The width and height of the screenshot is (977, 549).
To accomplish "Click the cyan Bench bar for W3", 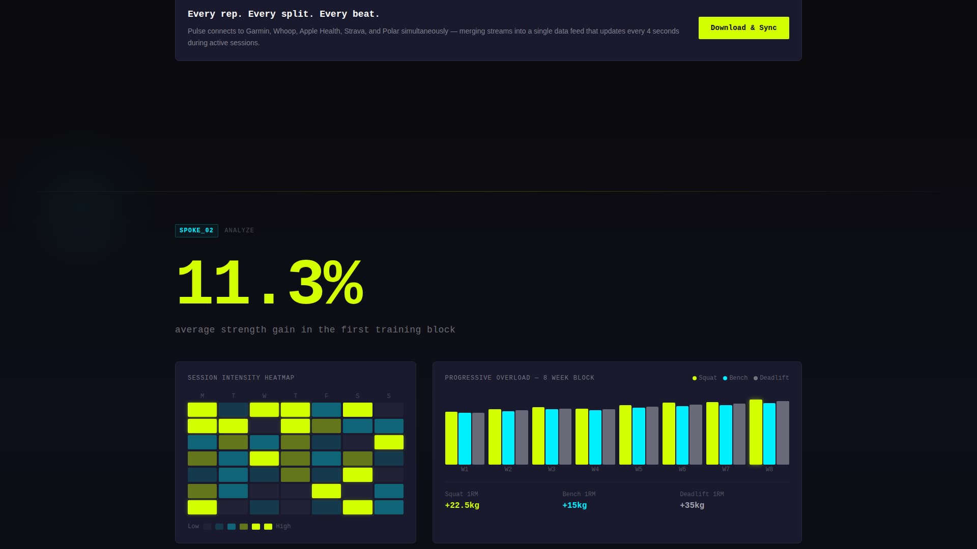I will [552, 437].
